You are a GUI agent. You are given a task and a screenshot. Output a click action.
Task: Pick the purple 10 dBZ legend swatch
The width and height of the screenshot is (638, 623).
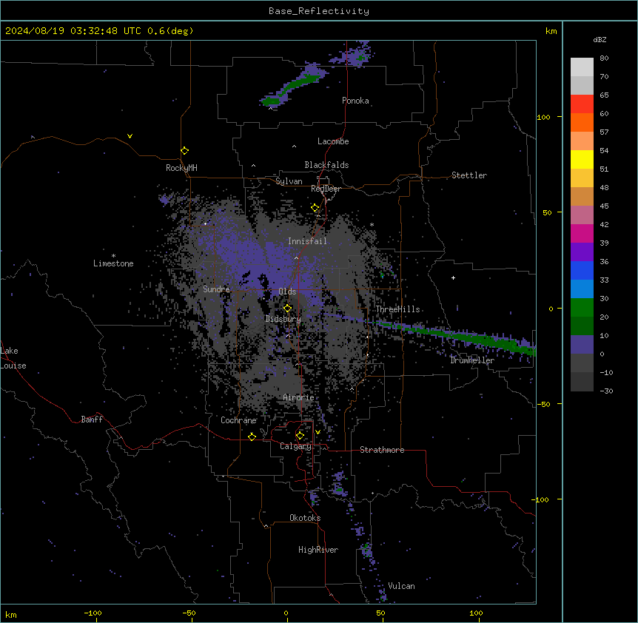pyautogui.click(x=582, y=345)
